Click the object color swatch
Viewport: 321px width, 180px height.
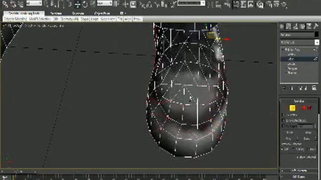point(316,34)
